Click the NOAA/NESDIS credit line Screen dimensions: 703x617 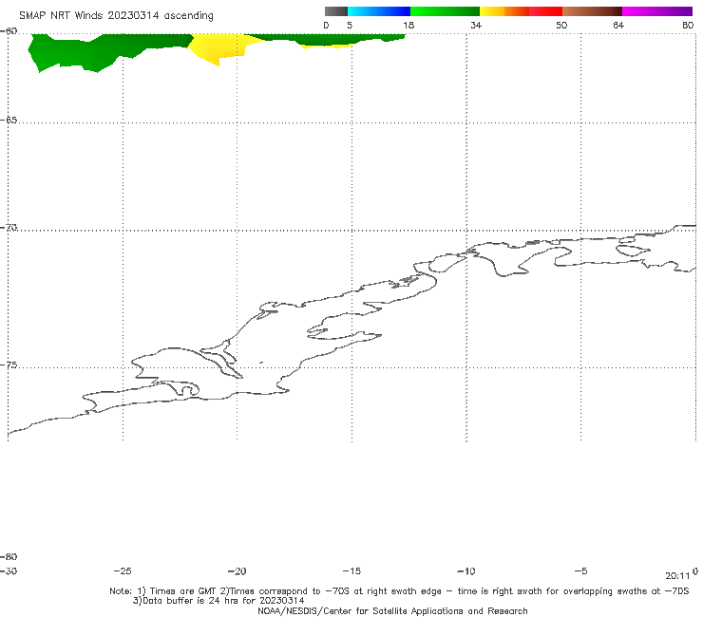click(392, 611)
